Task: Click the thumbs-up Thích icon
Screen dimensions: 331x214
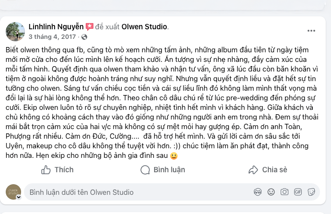Action: (x=46, y=170)
